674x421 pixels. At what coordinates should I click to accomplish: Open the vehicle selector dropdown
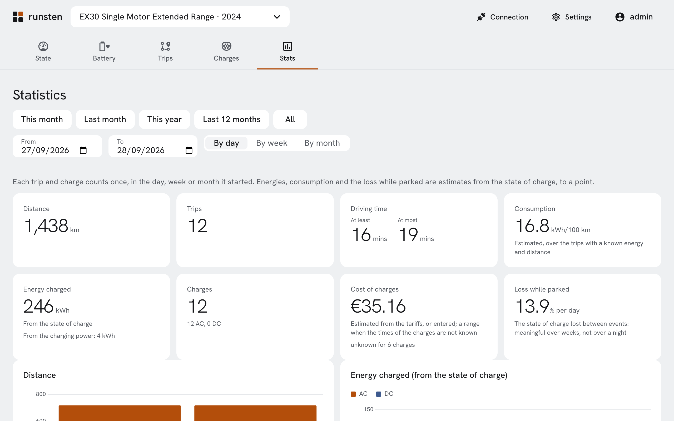pyautogui.click(x=180, y=17)
